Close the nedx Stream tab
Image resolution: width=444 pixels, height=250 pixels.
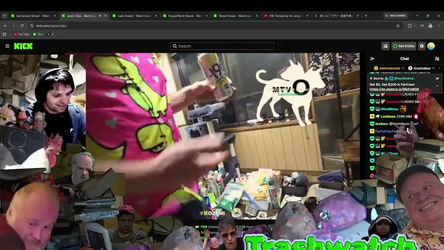click(x=156, y=16)
